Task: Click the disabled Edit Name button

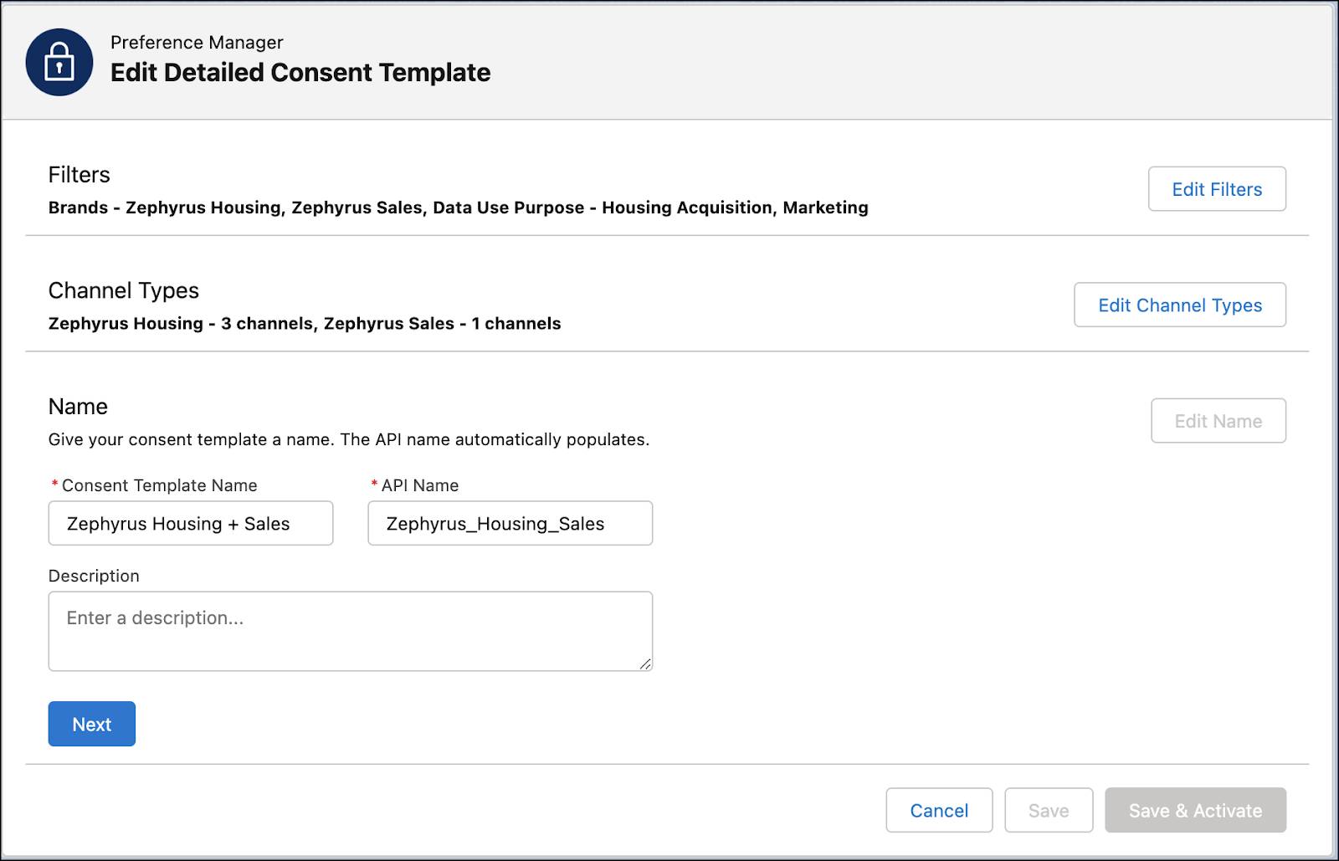Action: 1218,421
